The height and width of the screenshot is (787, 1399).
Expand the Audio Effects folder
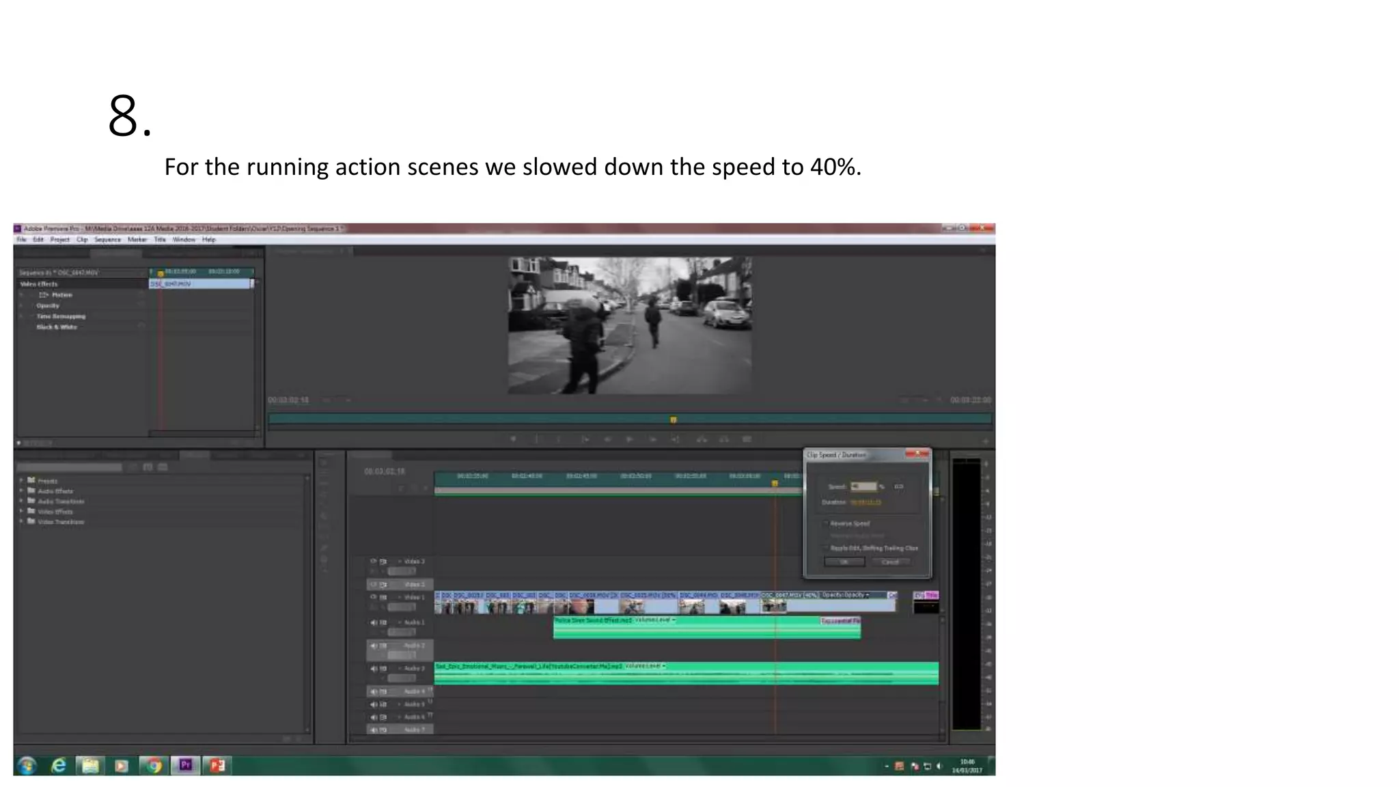(21, 491)
